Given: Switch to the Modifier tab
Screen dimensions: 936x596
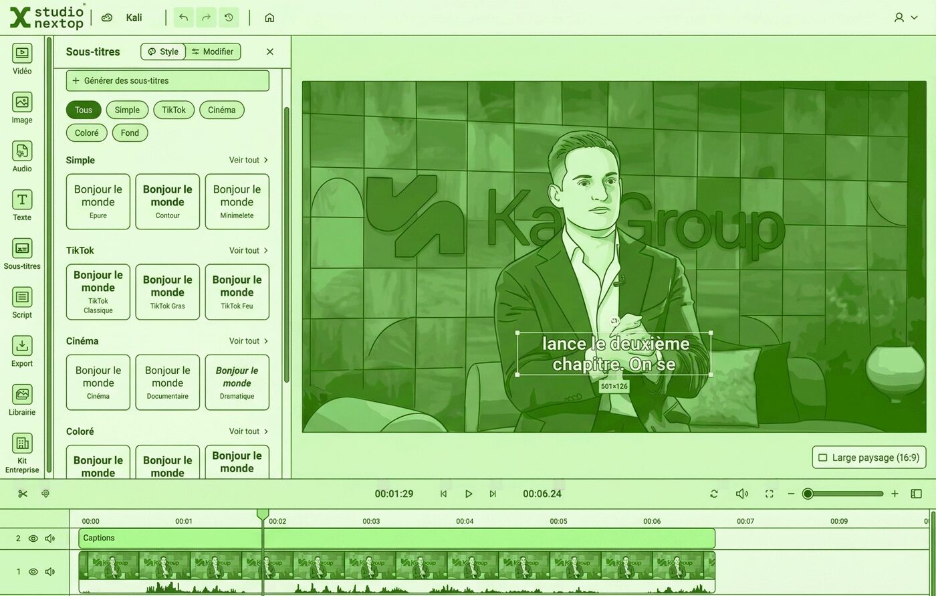Looking at the screenshot, I should point(213,52).
